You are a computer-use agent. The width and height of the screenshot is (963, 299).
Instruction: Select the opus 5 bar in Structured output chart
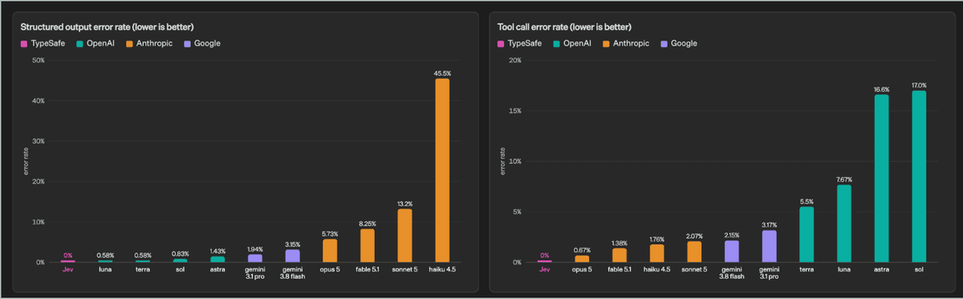point(330,251)
